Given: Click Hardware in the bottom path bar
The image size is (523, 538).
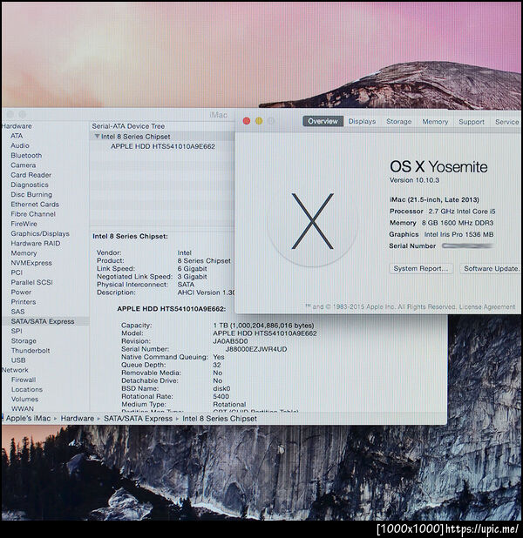Looking at the screenshot, I should click(78, 419).
